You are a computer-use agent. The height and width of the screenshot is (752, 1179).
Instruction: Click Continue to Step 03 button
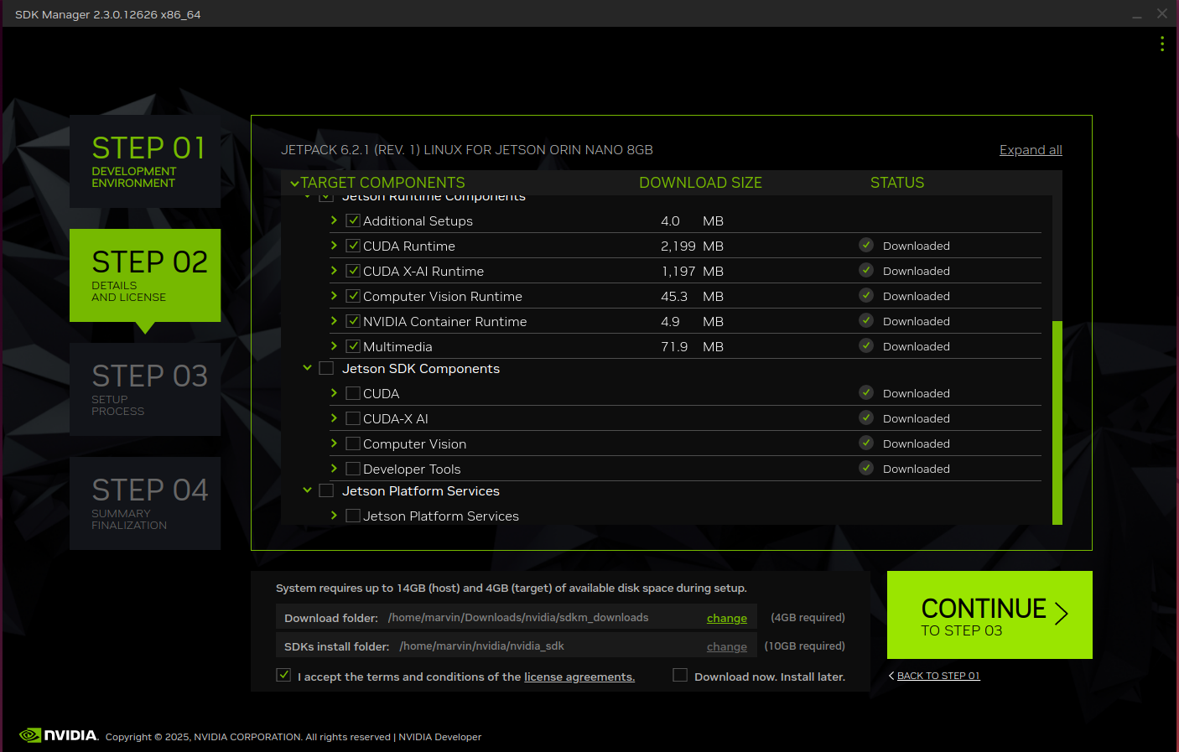[989, 615]
